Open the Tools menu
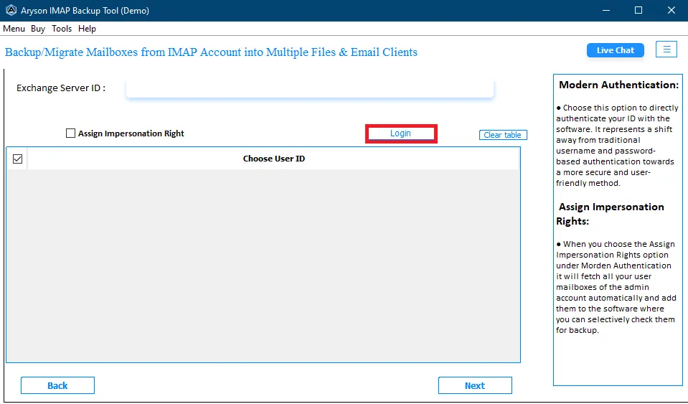Image resolution: width=688 pixels, height=404 pixels. (x=62, y=29)
